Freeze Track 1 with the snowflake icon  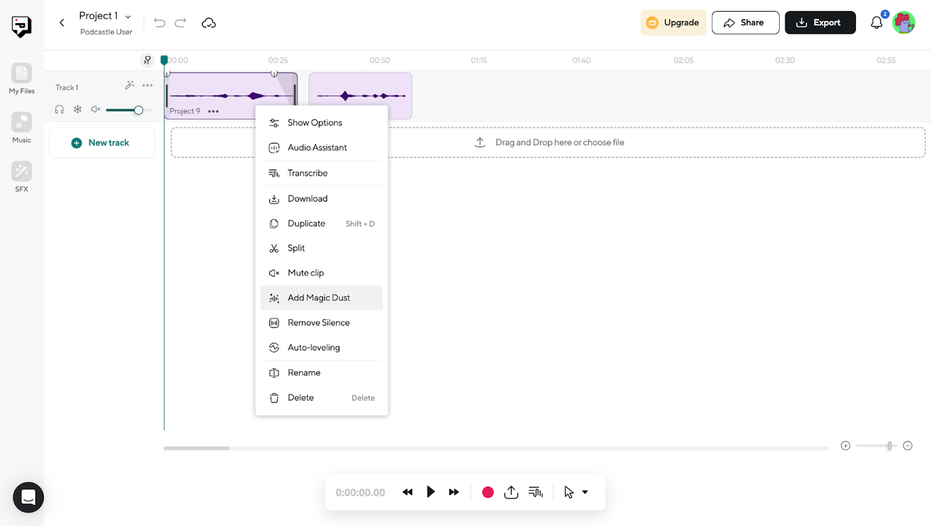point(77,109)
